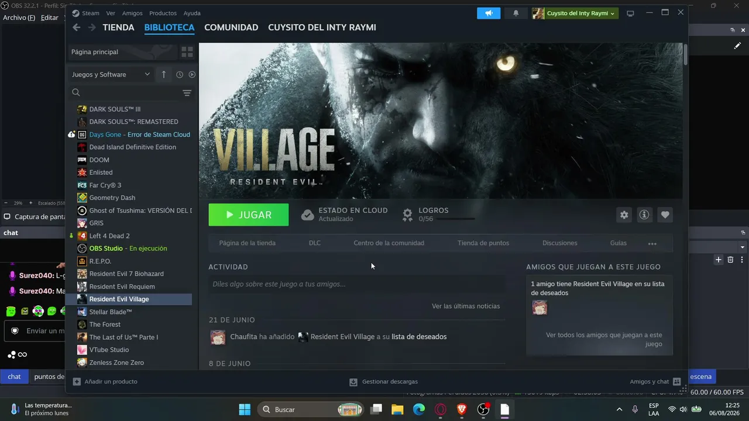Open Amigos y chat panel
Image resolution: width=749 pixels, height=421 pixels.
click(x=655, y=382)
